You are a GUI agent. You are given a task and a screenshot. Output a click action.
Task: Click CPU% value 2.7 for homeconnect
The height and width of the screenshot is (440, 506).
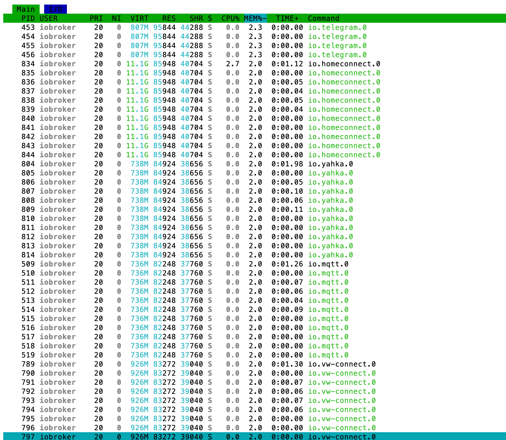tap(233, 64)
